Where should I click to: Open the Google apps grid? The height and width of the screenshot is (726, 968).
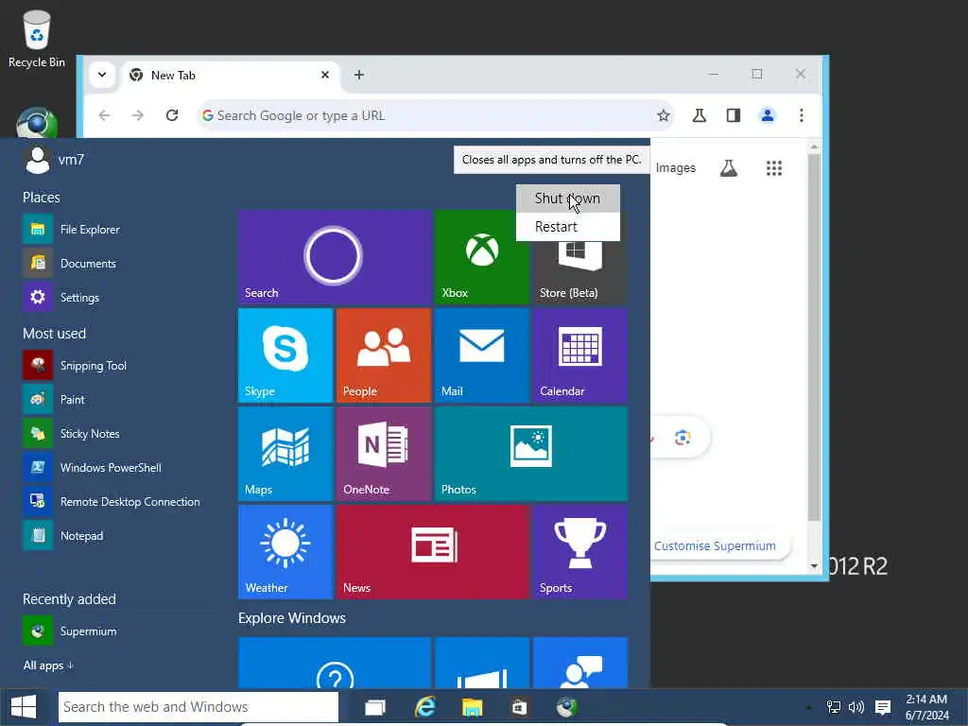click(x=773, y=168)
